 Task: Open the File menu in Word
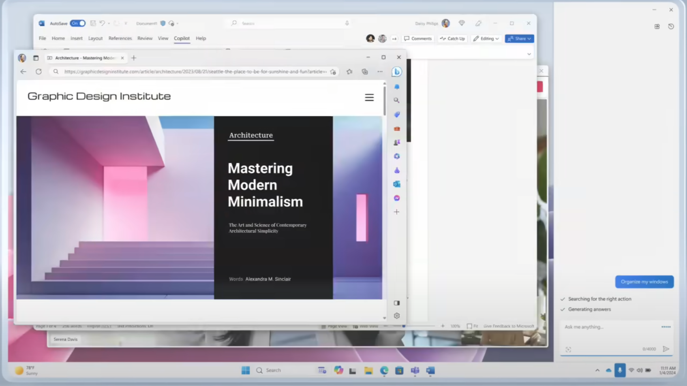pos(43,38)
